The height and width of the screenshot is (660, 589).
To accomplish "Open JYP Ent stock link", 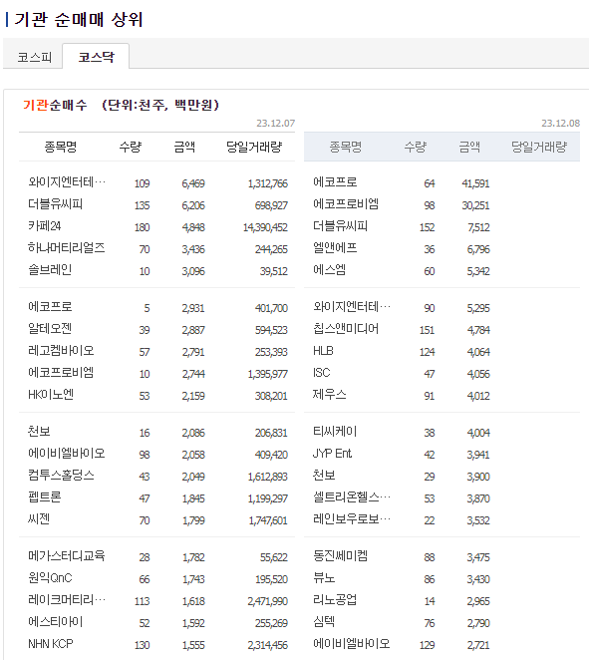I will pyautogui.click(x=332, y=454).
